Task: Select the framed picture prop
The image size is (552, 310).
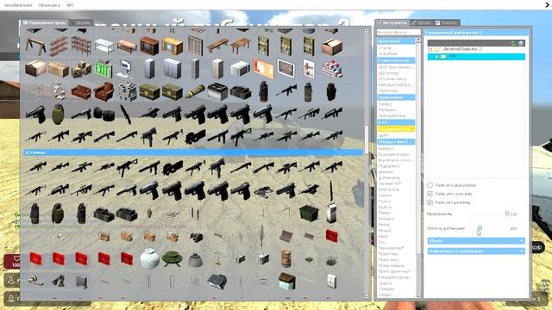Action: click(285, 69)
